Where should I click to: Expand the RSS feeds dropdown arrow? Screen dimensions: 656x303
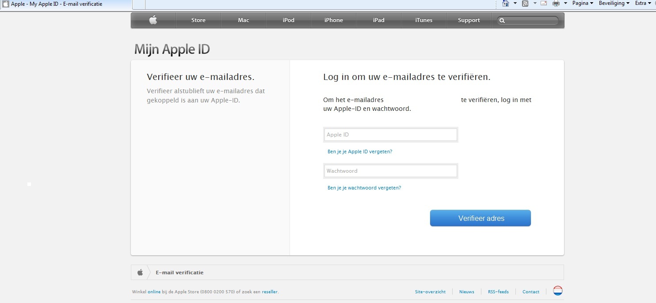pos(534,4)
